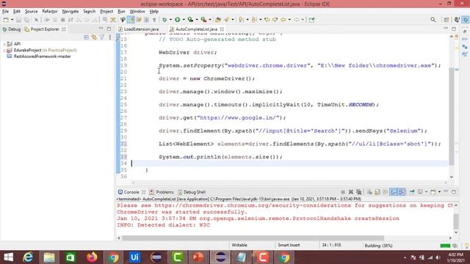Image resolution: width=470 pixels, height=264 pixels.
Task: Maximize the Console panel
Action: click(x=454, y=191)
